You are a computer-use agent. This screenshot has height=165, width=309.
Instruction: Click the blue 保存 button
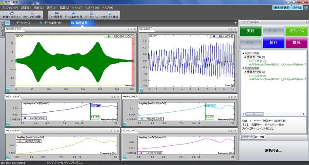pyautogui.click(x=273, y=43)
